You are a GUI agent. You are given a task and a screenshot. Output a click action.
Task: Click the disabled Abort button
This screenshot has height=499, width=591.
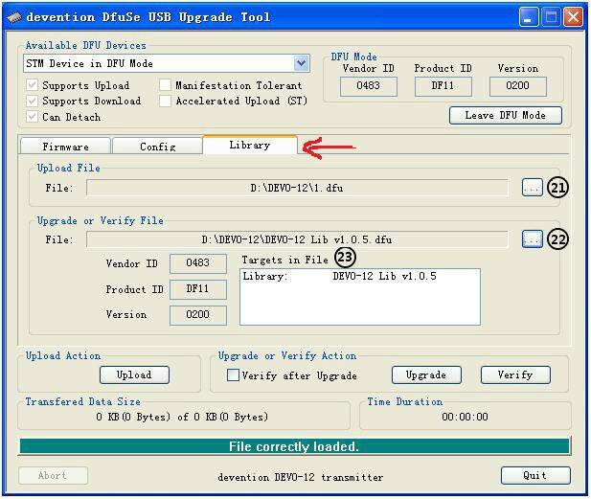(53, 476)
